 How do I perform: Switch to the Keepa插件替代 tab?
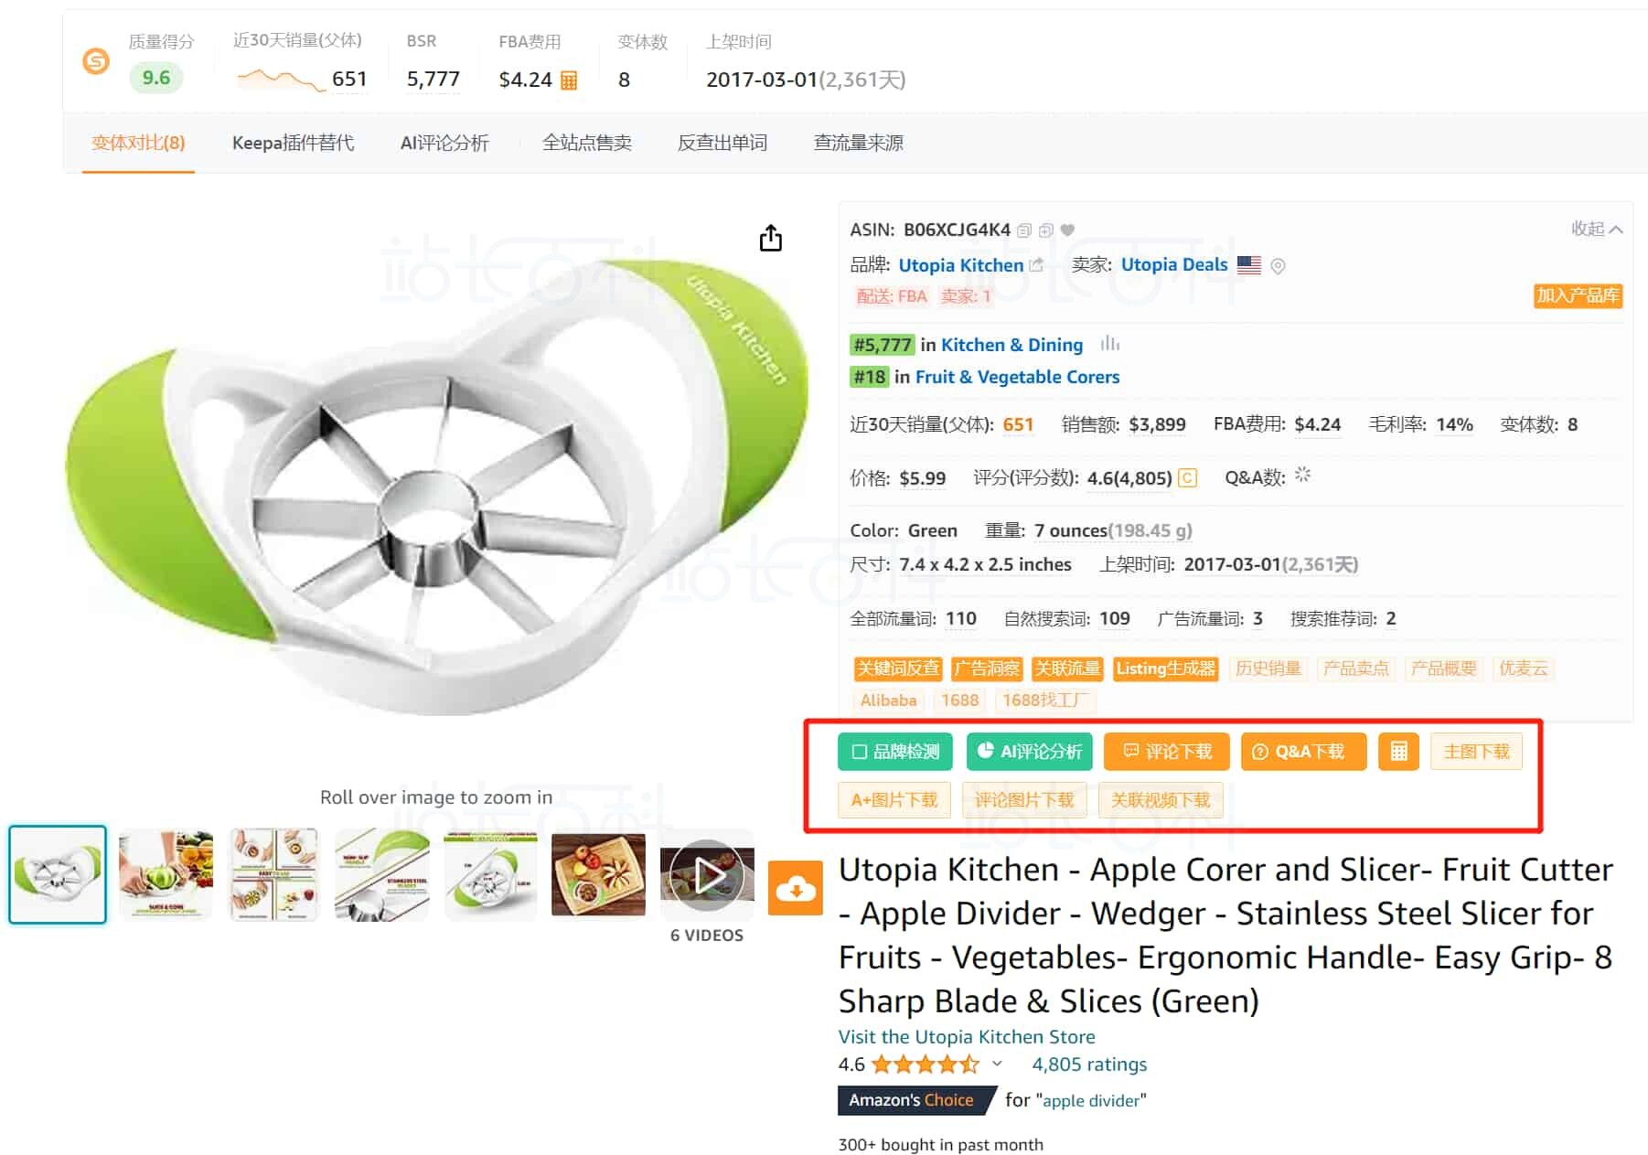(x=294, y=143)
